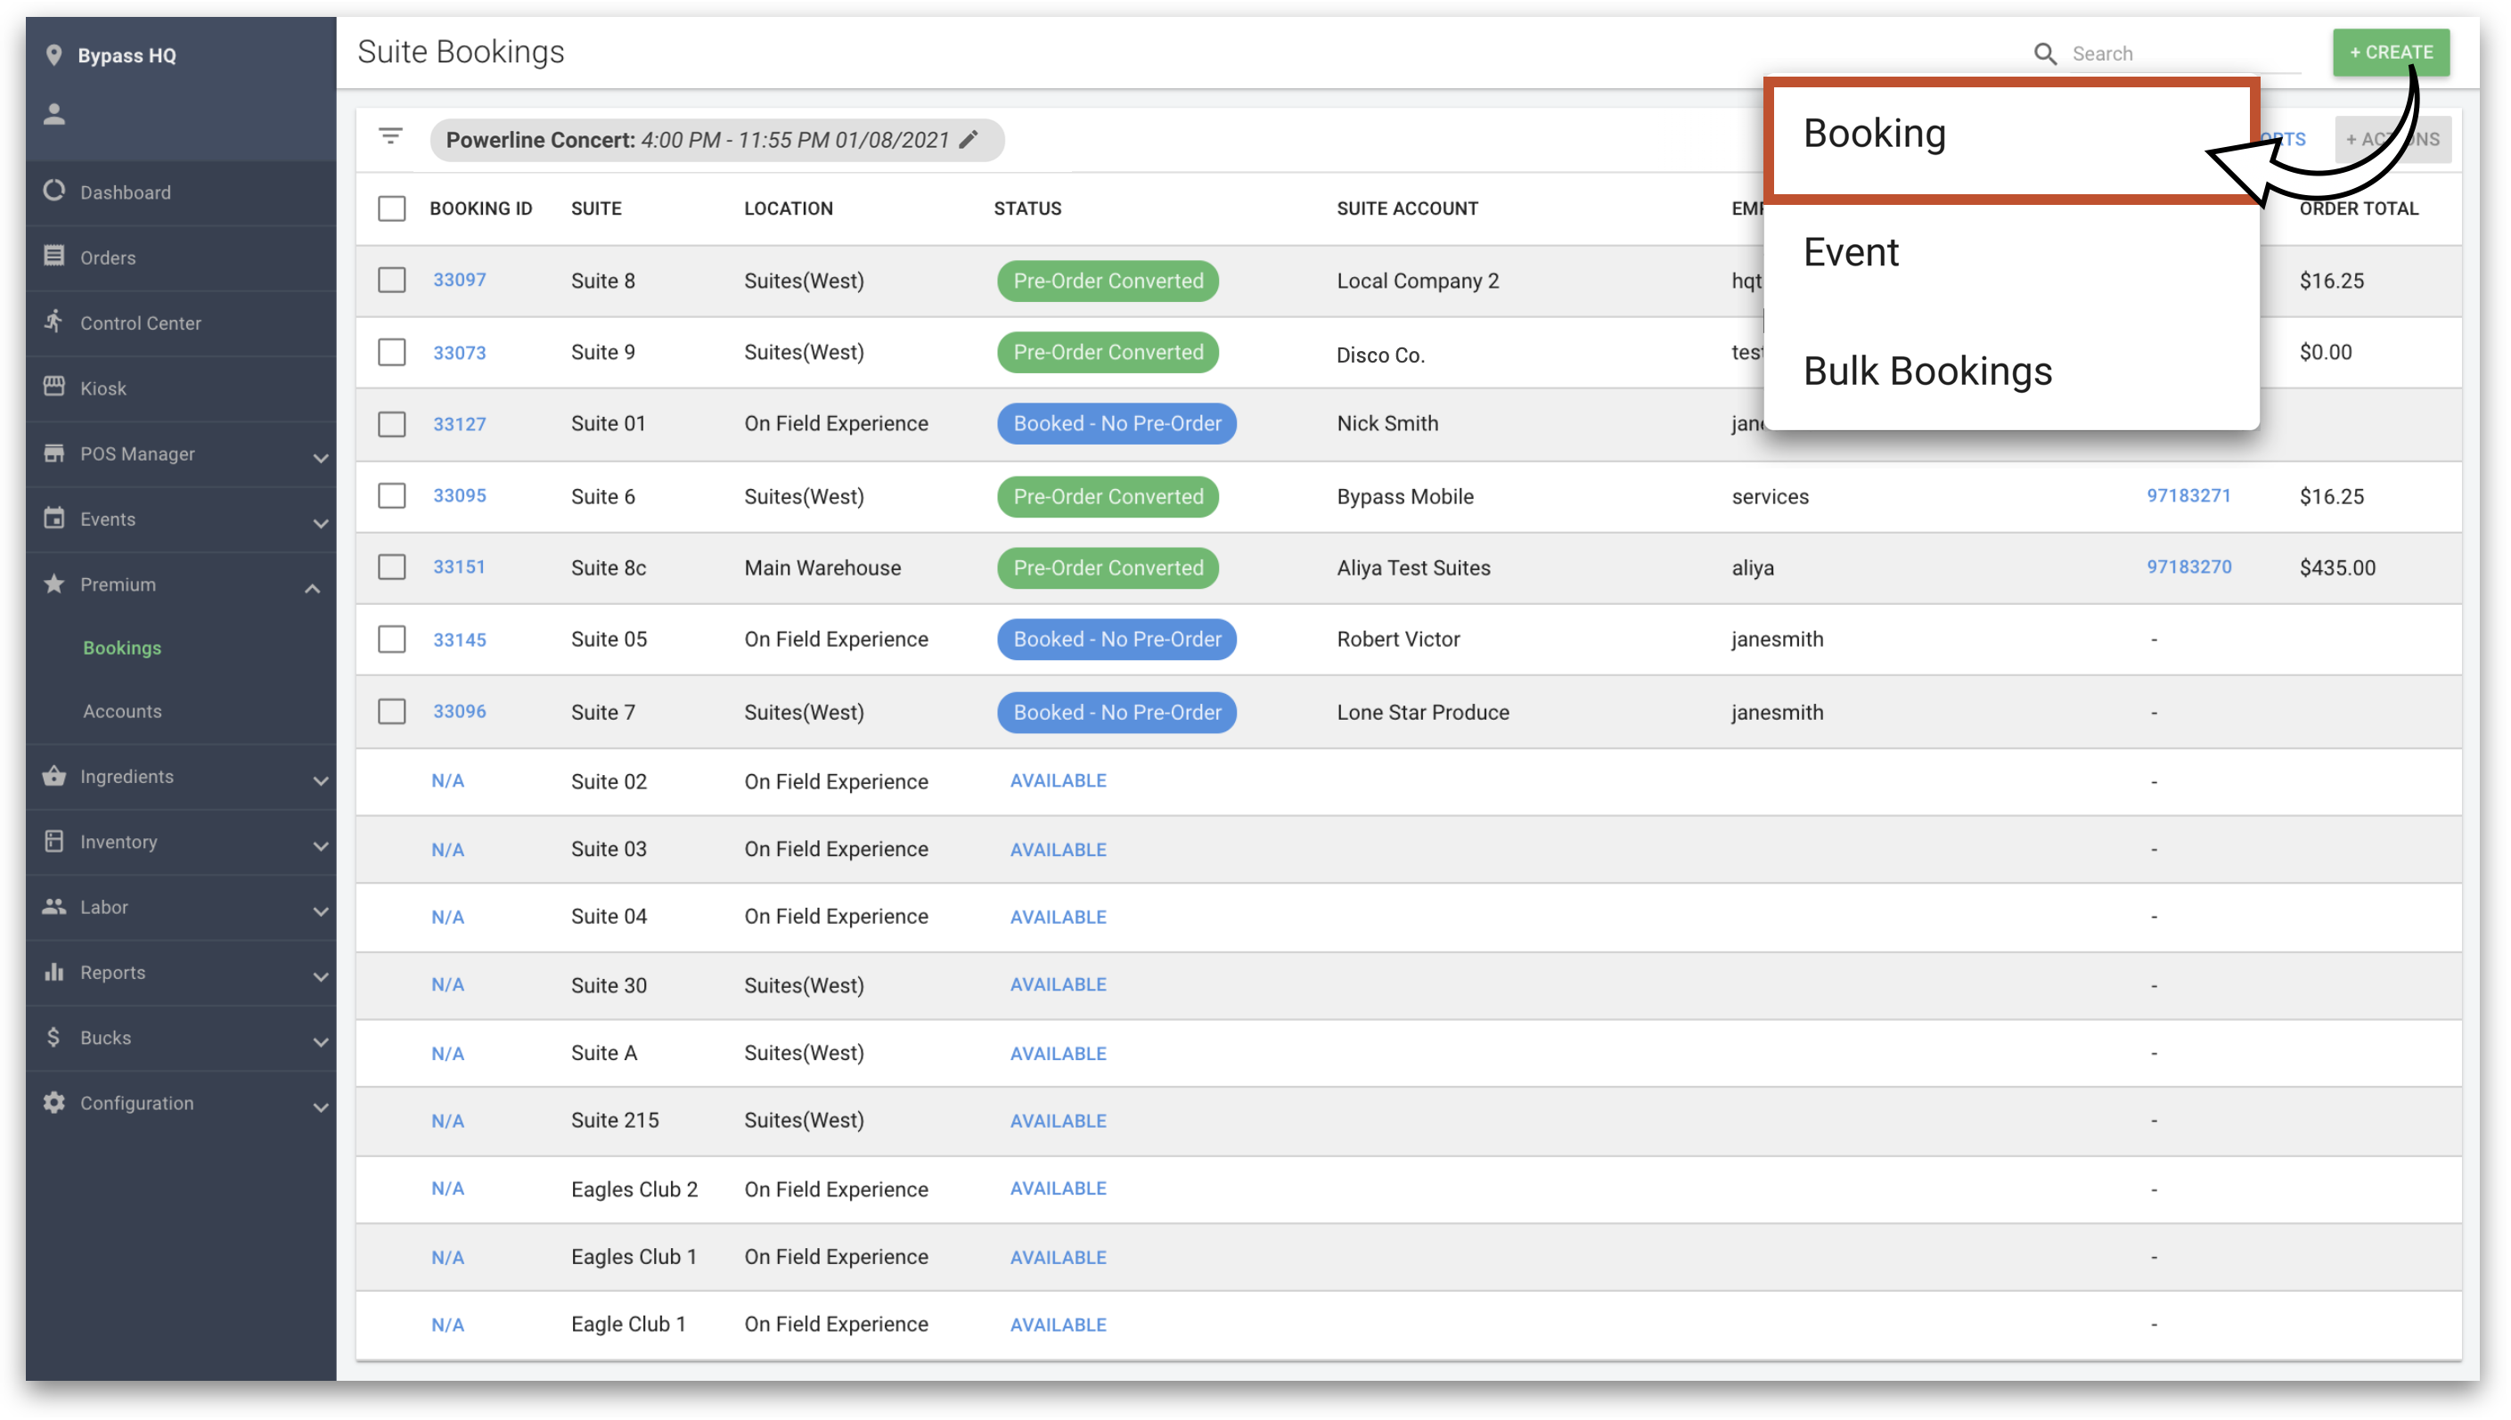Edit the Powerline Concert event with pencil icon
The image size is (2511, 1420).
(968, 140)
